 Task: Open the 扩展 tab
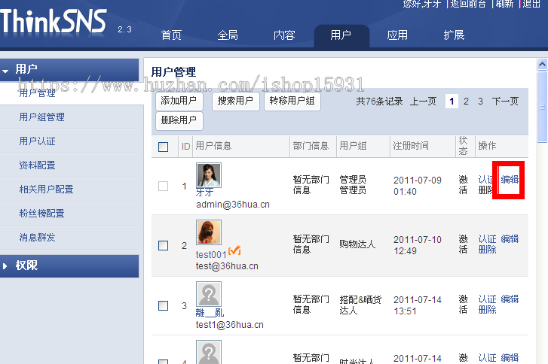tap(454, 35)
